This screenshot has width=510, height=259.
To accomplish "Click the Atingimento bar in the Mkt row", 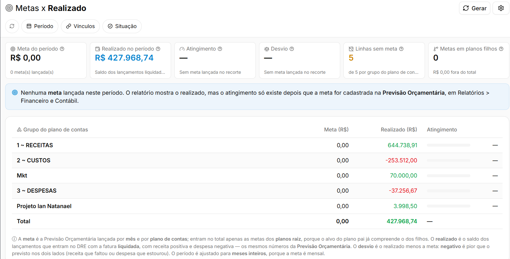I will click(448, 176).
